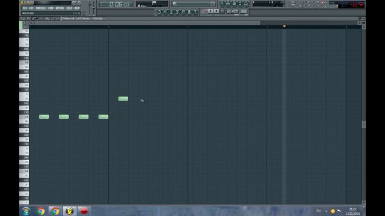Open the TOOLS menu
The height and width of the screenshot is (216, 385).
[69, 8]
